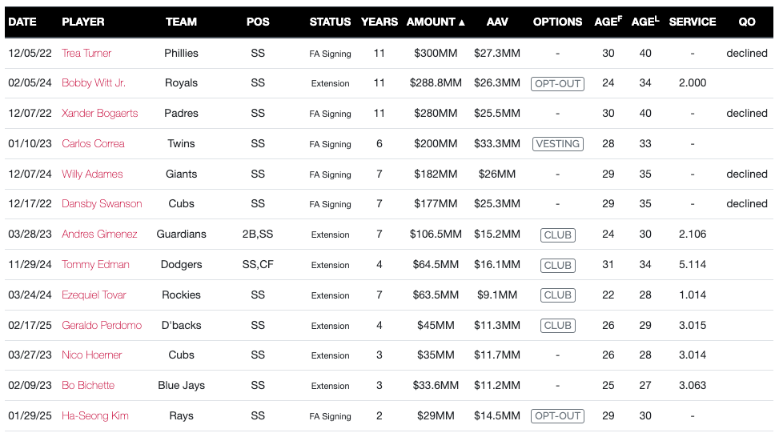Image resolution: width=779 pixels, height=433 pixels.
Task: Open Geraldo Perdomo player link
Action: pos(102,325)
